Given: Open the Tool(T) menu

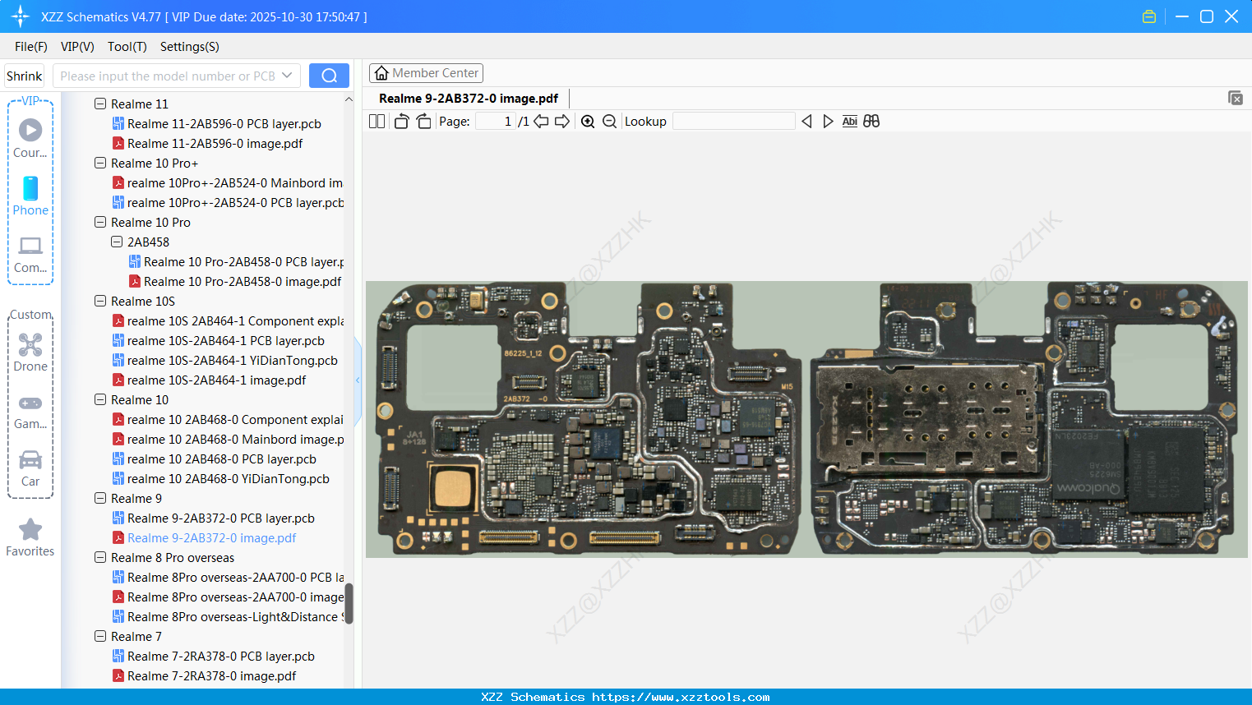Looking at the screenshot, I should click(127, 47).
